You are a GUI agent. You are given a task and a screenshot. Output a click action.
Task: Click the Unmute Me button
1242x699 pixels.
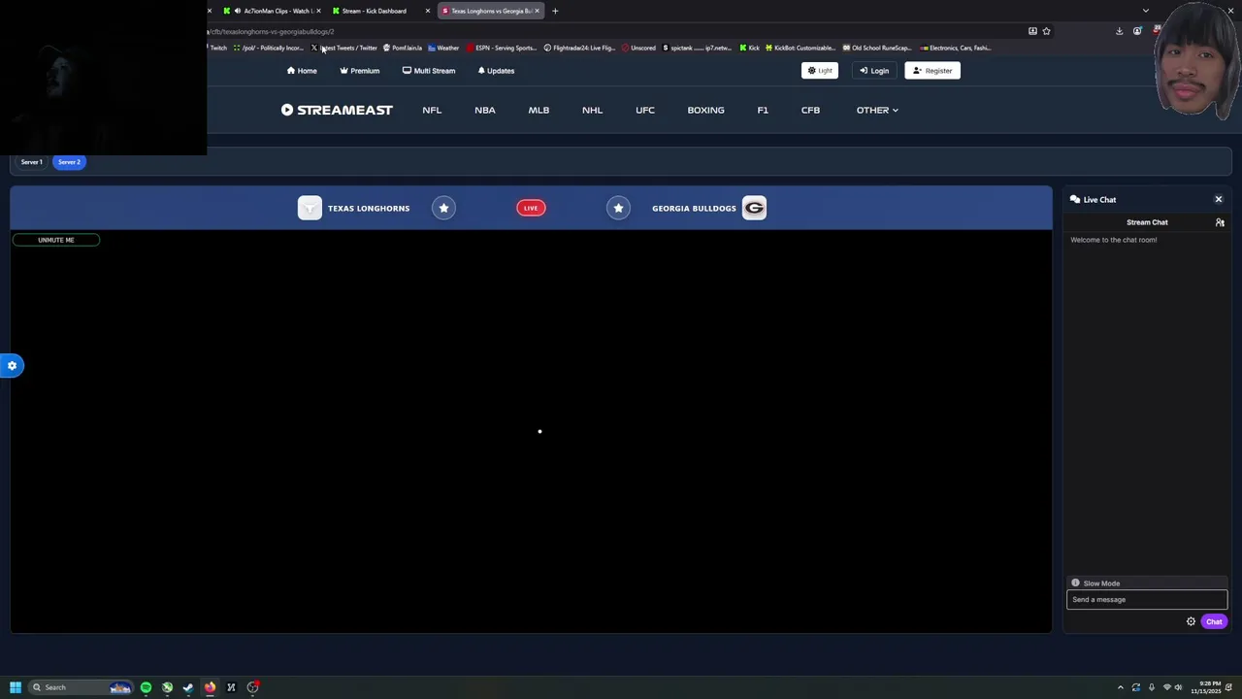[x=56, y=240]
